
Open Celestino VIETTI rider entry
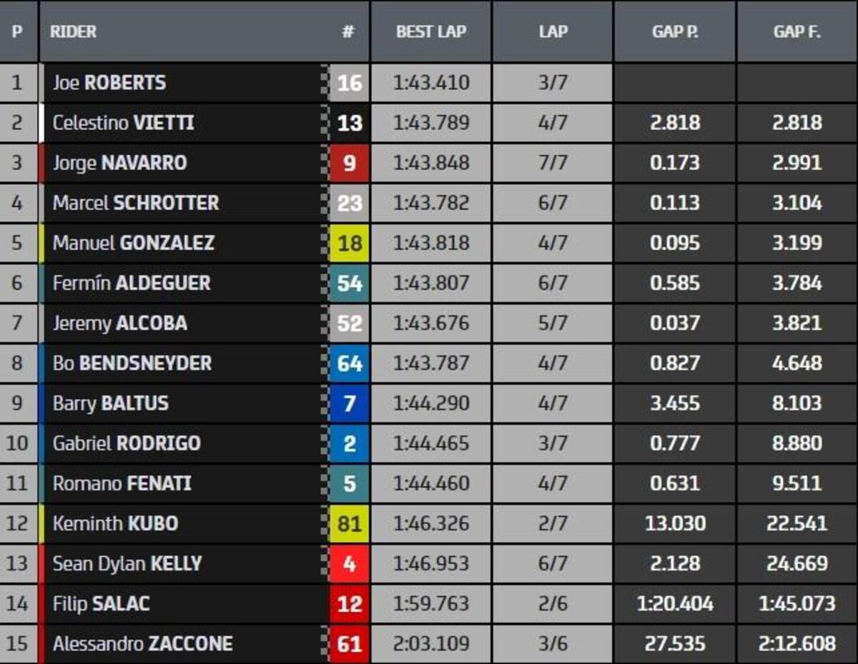pyautogui.click(x=123, y=123)
